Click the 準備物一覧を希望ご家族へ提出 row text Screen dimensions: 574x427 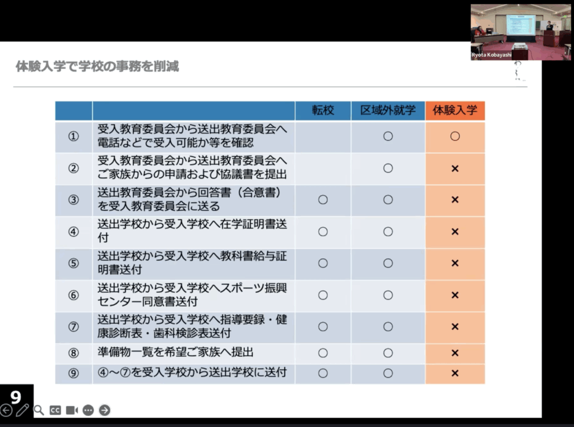[x=175, y=352]
